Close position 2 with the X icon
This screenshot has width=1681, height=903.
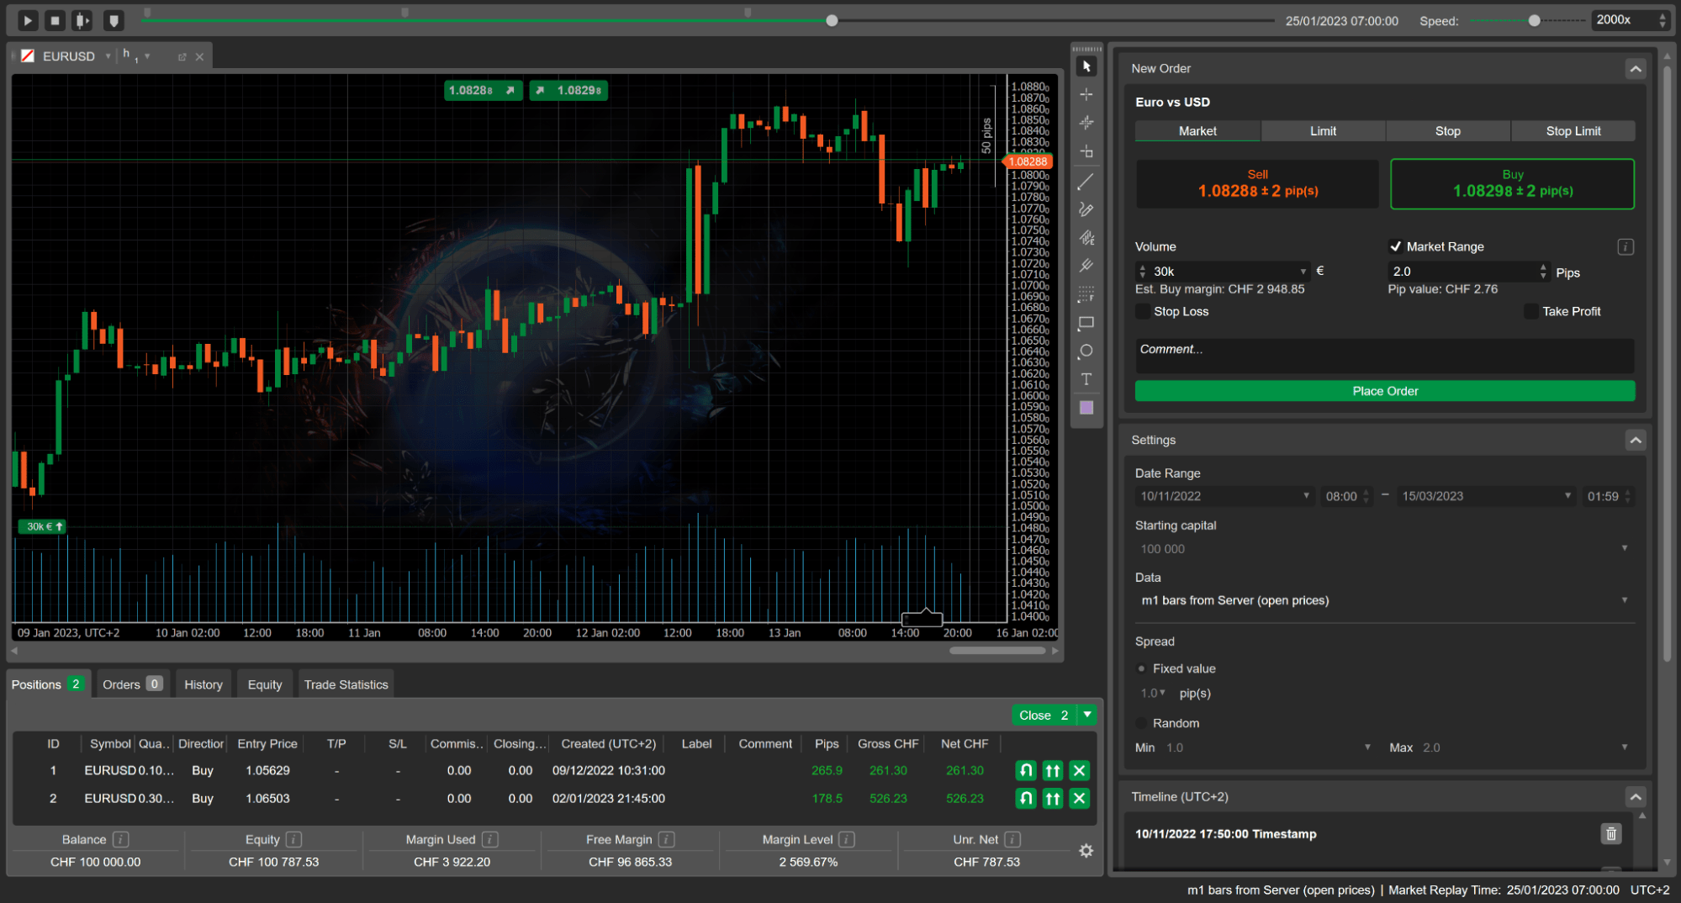(x=1080, y=798)
